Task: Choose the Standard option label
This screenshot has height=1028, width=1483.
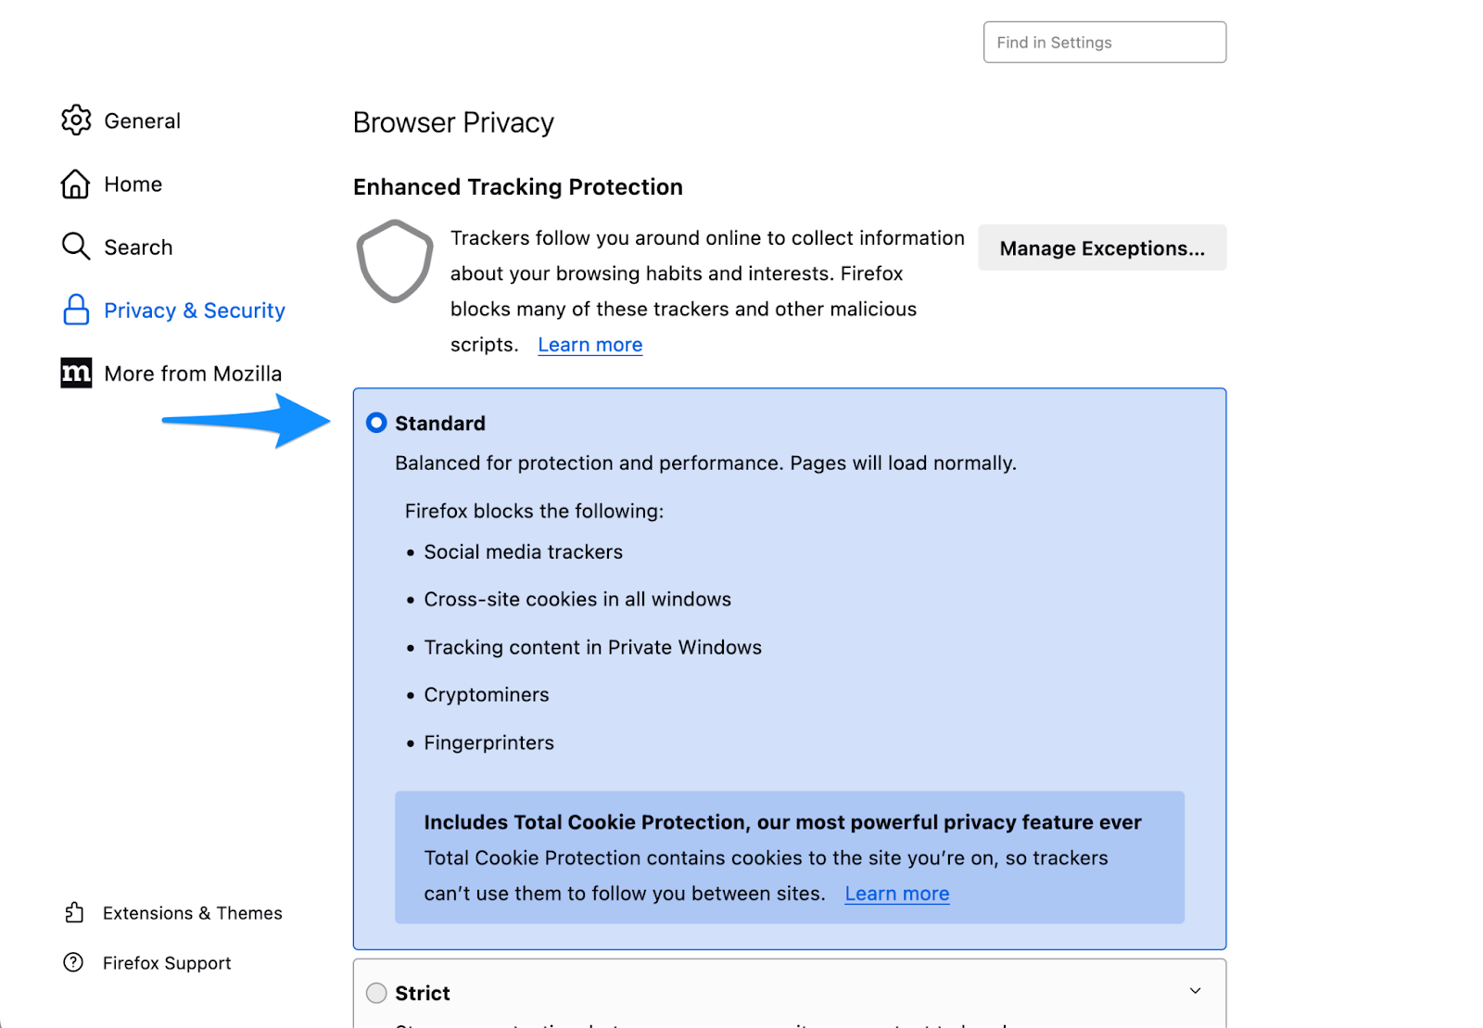Action: point(439,423)
